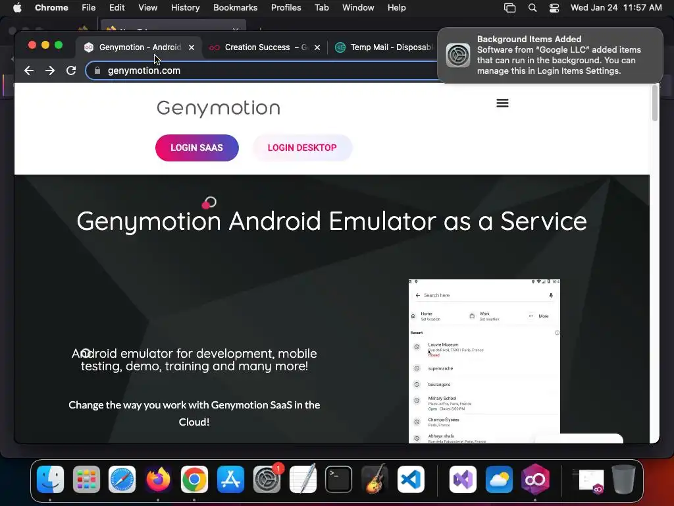Open TextEdit from the Dock
The image size is (674, 506).
tap(303, 479)
